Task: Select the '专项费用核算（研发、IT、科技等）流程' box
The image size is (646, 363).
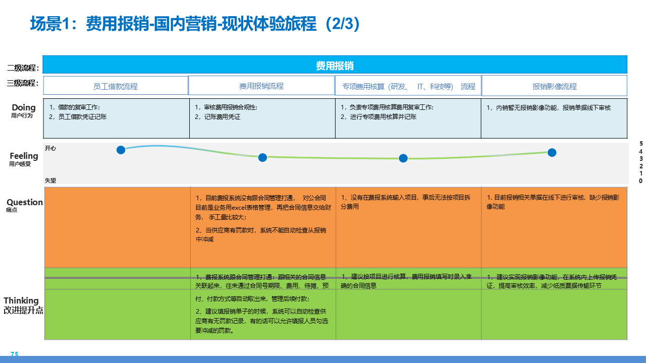Action: click(x=408, y=86)
